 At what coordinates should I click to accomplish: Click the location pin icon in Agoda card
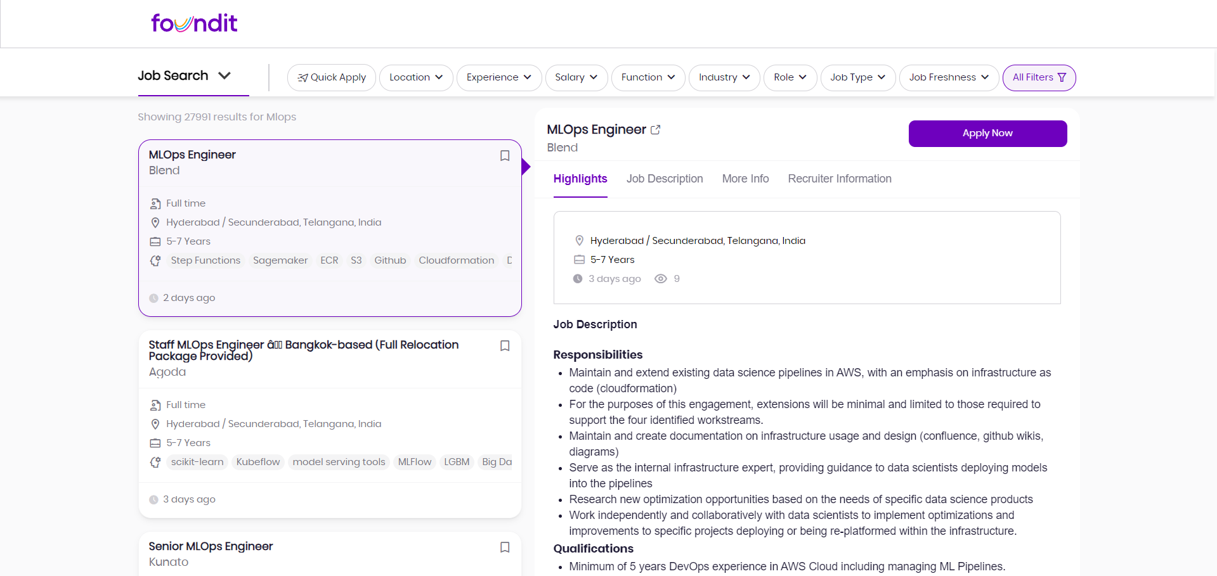point(155,425)
